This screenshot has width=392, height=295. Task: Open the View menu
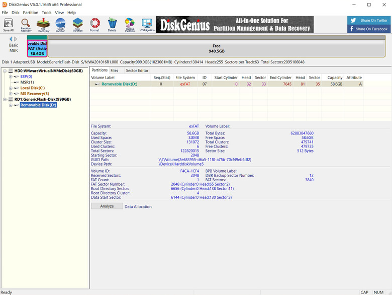(x=59, y=13)
